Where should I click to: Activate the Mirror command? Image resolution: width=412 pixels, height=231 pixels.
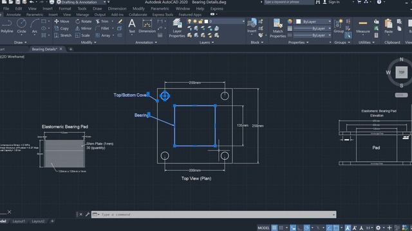point(84,28)
